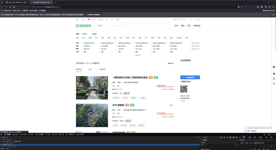
Task: Check the 20000-25000元/㎡ price box
Action: point(117,43)
